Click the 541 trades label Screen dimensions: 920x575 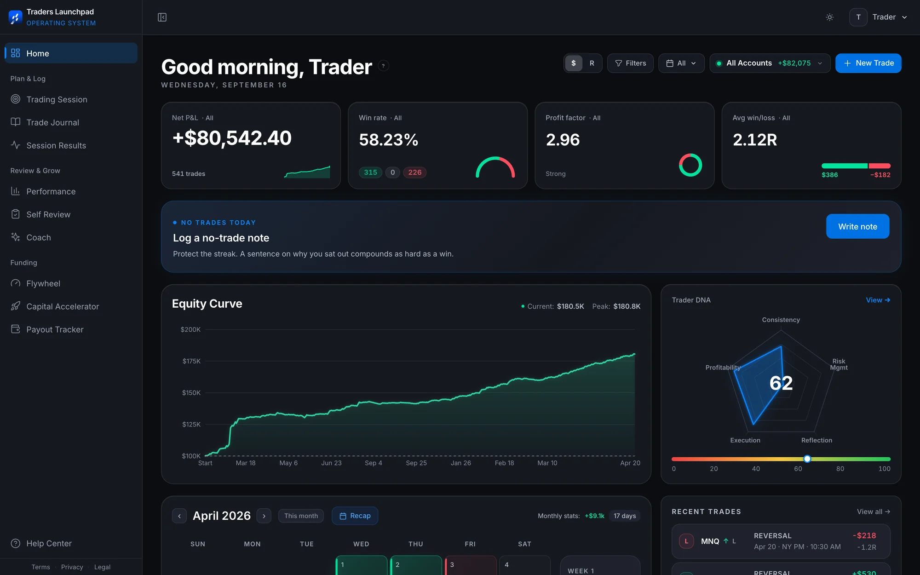189,174
